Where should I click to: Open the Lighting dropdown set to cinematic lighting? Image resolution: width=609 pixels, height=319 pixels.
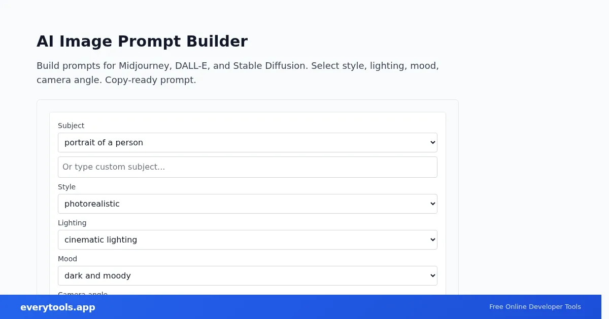(247, 240)
